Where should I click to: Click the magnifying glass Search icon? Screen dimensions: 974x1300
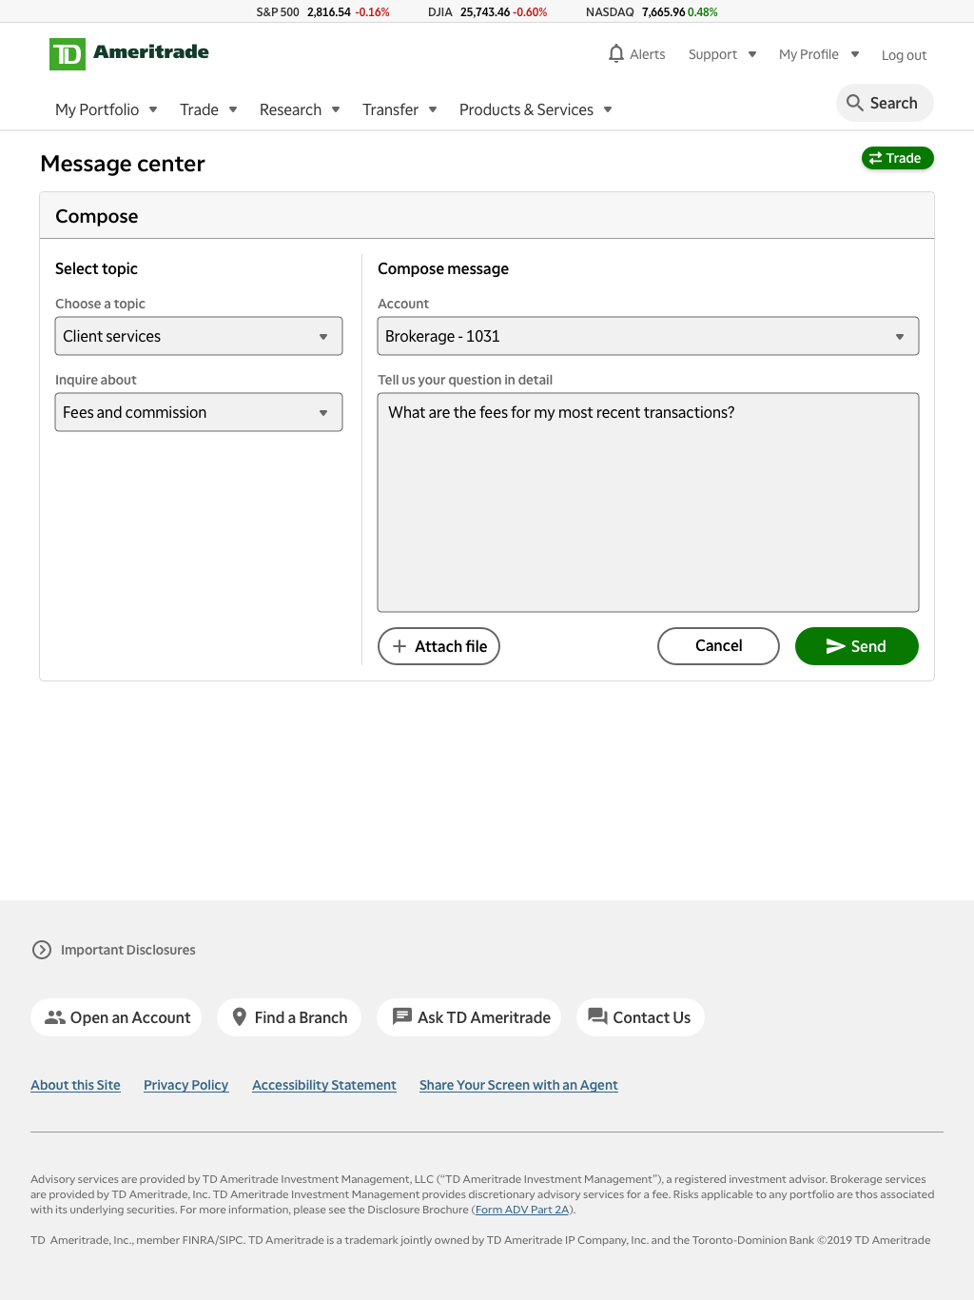(x=855, y=103)
